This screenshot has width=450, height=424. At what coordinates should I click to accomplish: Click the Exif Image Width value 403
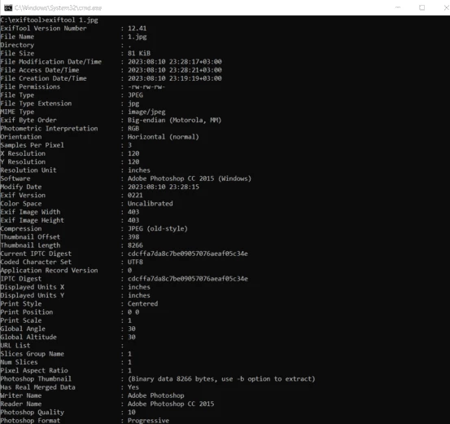(x=133, y=212)
